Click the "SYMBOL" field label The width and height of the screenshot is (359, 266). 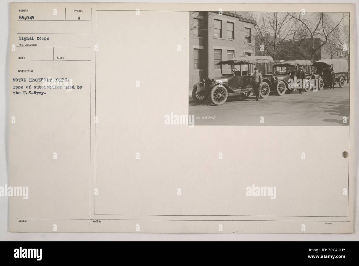tap(78, 11)
